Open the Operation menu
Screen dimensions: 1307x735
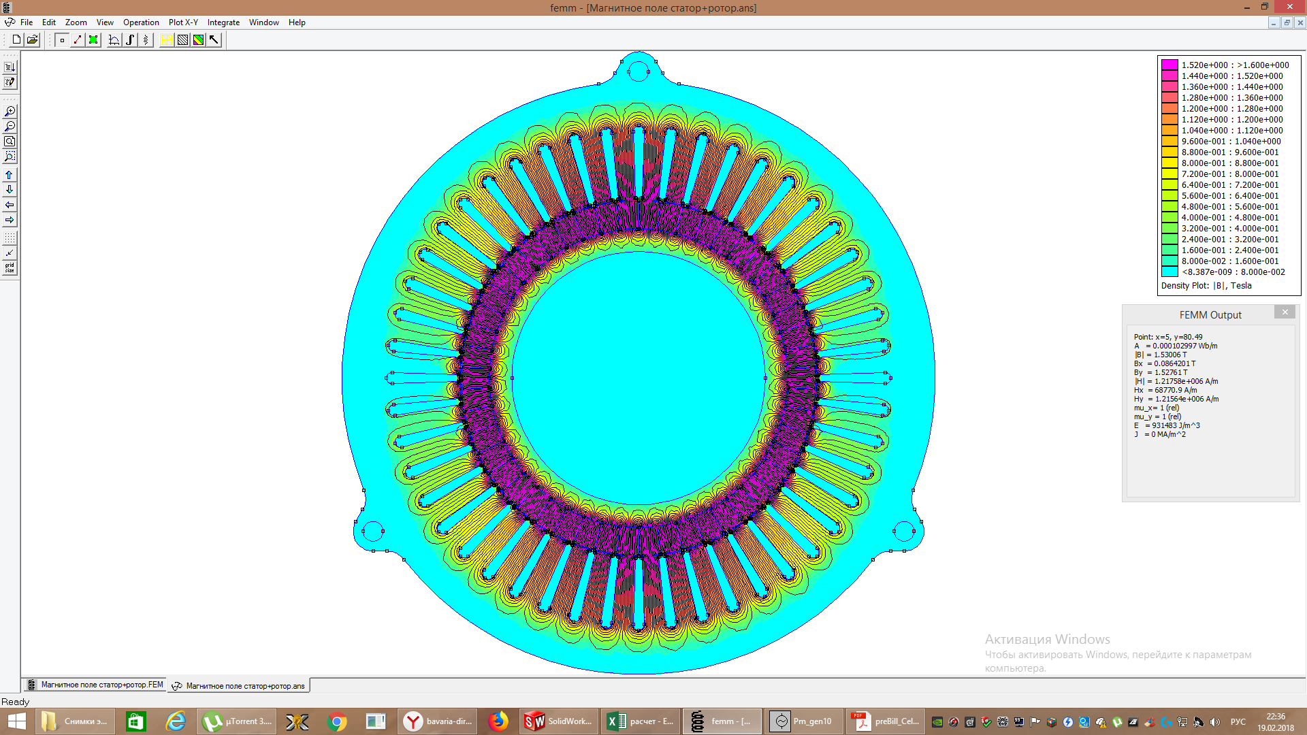point(141,22)
